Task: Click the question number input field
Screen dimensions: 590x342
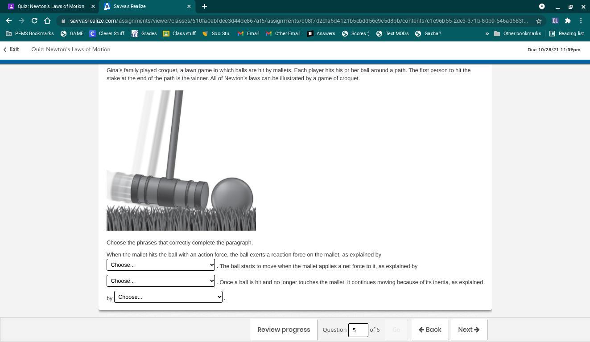Action: pyautogui.click(x=358, y=330)
